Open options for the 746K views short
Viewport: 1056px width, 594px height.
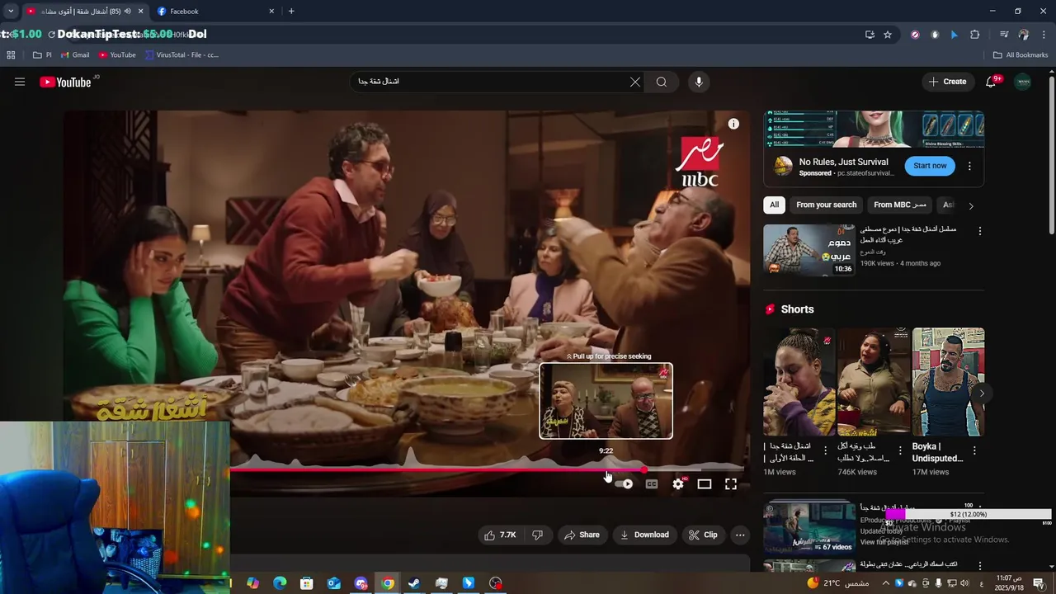tap(900, 451)
